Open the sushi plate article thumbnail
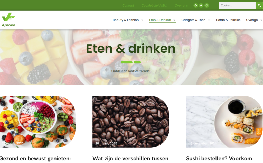The width and height of the screenshot is (263, 163). [224, 122]
